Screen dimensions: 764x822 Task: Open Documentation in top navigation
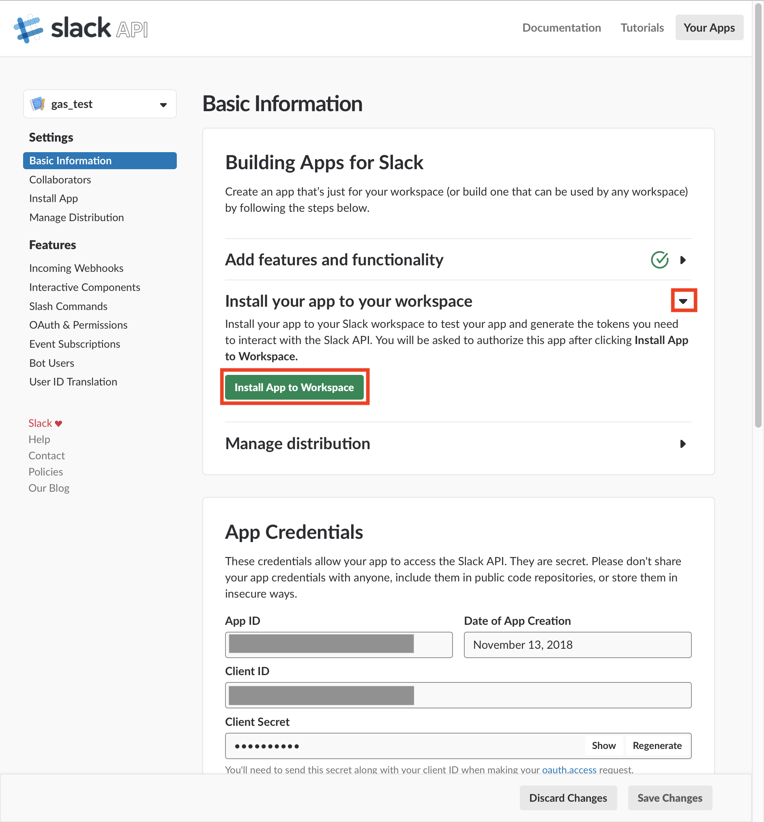tap(562, 28)
